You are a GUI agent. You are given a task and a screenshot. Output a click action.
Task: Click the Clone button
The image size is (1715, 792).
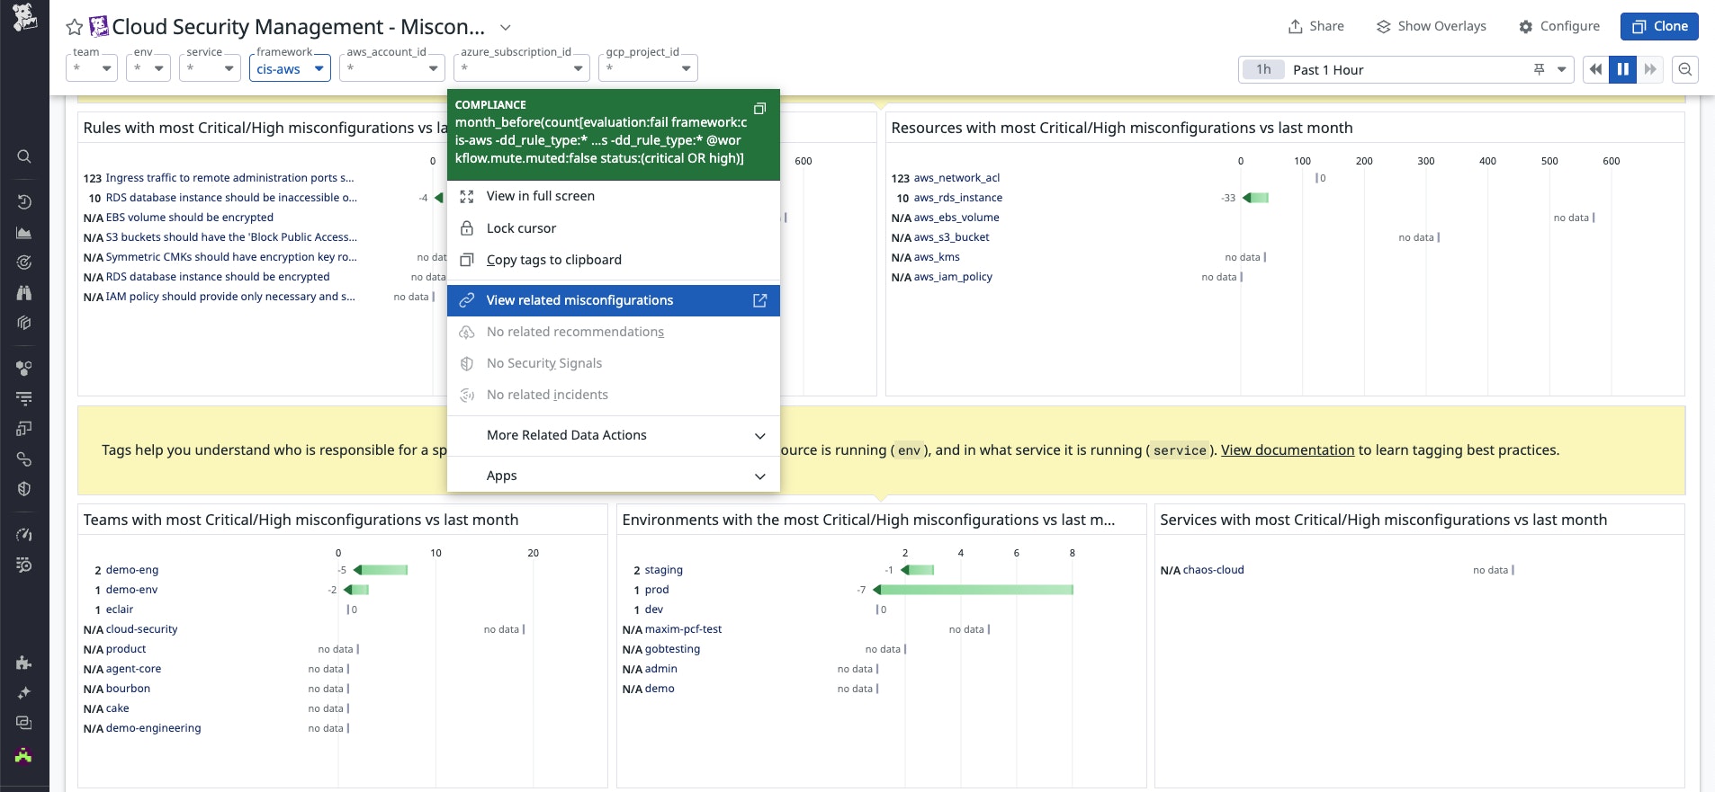[1659, 26]
